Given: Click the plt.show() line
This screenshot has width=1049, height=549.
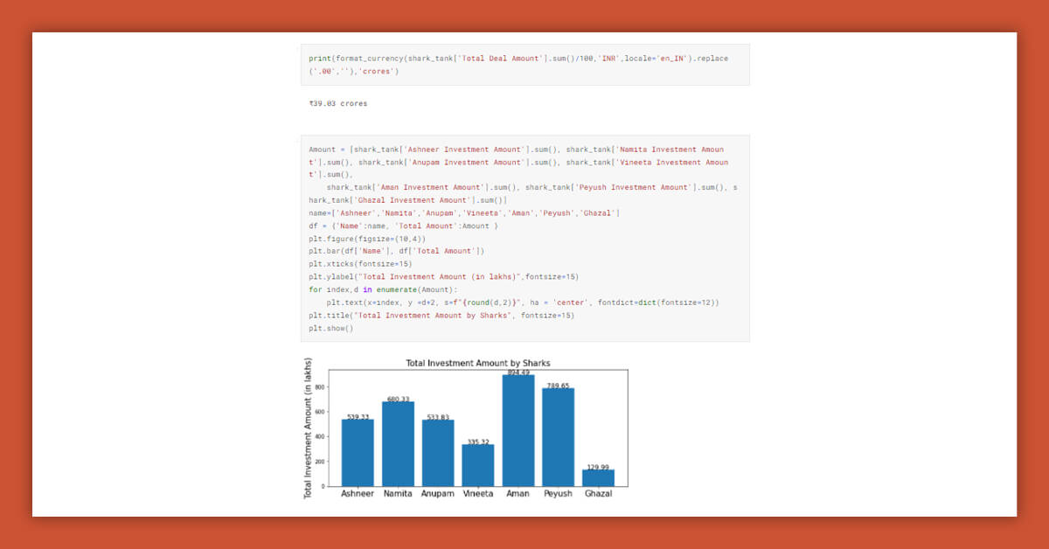Looking at the screenshot, I should 331,328.
